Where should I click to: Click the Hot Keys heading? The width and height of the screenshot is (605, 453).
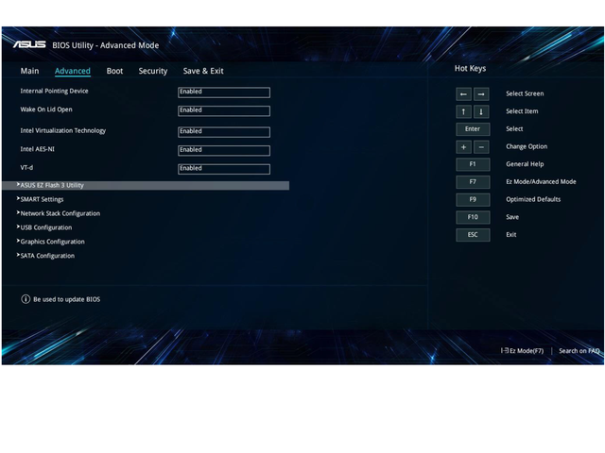click(x=470, y=69)
